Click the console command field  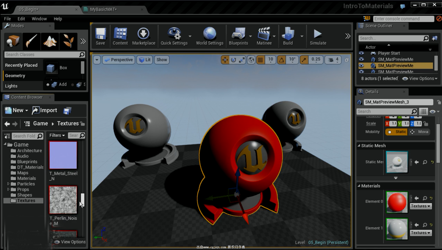click(x=404, y=19)
